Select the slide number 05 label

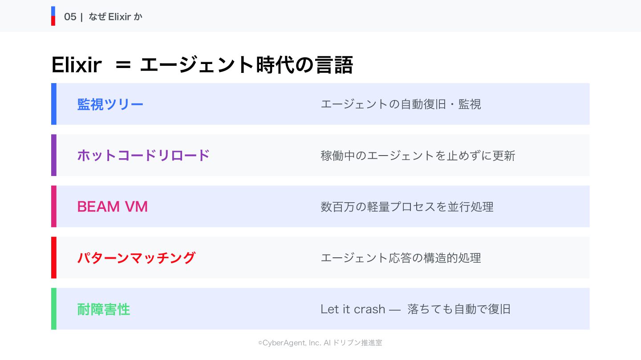point(70,17)
